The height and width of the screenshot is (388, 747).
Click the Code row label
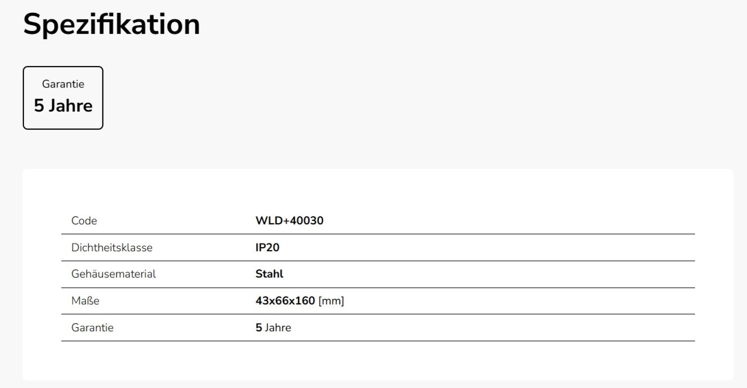tap(84, 220)
